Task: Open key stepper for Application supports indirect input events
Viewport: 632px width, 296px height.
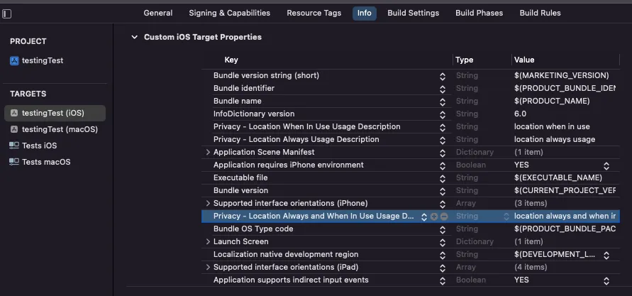Action: [x=443, y=280]
